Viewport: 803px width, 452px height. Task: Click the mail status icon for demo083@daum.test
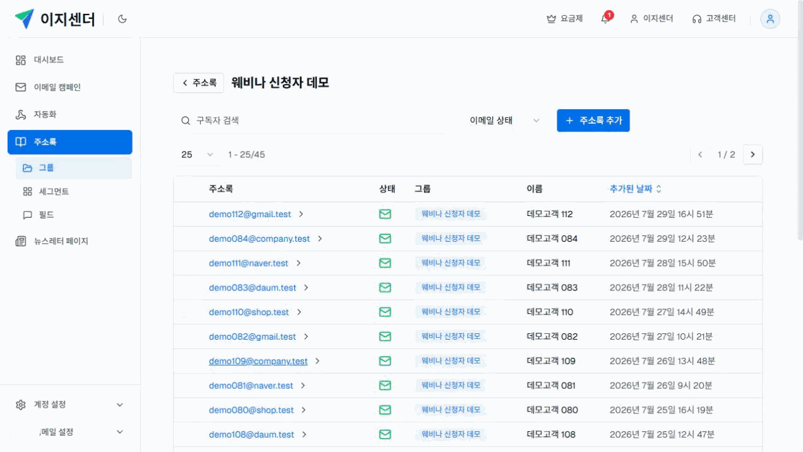point(385,288)
